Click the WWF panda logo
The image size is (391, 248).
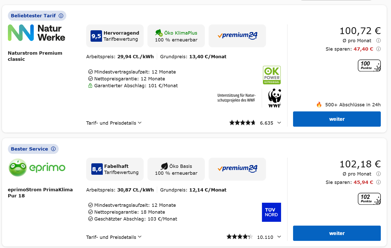point(274,98)
